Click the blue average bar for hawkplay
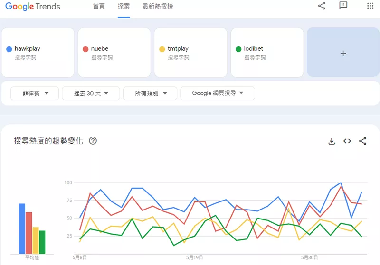380x265 pixels. coord(22,228)
